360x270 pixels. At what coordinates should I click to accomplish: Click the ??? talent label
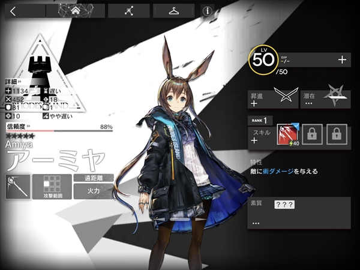284,205
